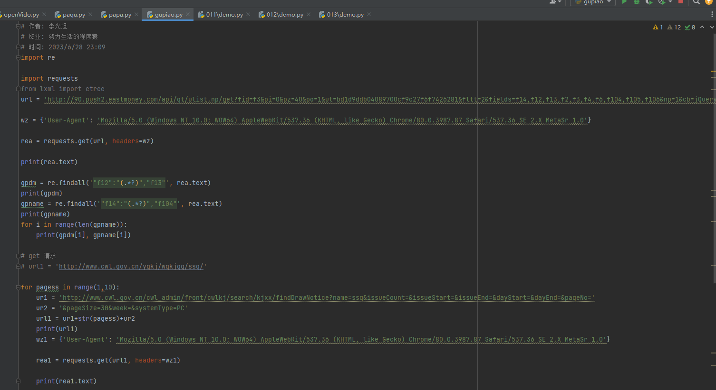Close the 011\demo.py tab
The height and width of the screenshot is (390, 716).
249,15
